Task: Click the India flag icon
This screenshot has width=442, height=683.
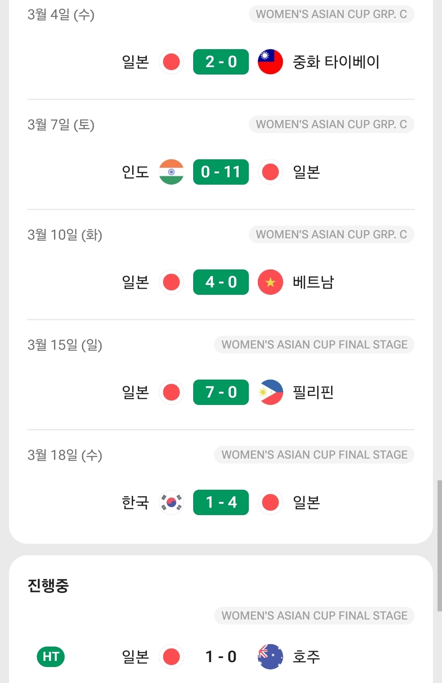Action: pyautogui.click(x=171, y=172)
